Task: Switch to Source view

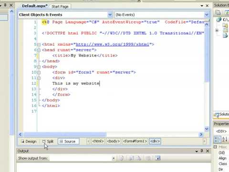Action: [69, 141]
